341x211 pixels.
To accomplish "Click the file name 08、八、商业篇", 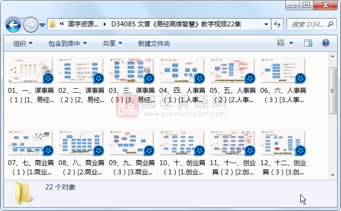I will 81,167.
